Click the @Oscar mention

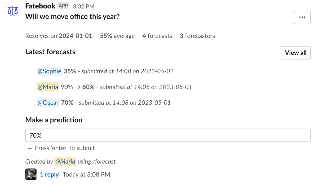pos(48,102)
